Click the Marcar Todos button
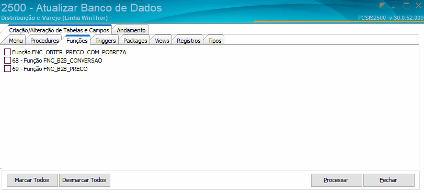Image resolution: width=424 pixels, height=193 pixels. pyautogui.click(x=32, y=180)
